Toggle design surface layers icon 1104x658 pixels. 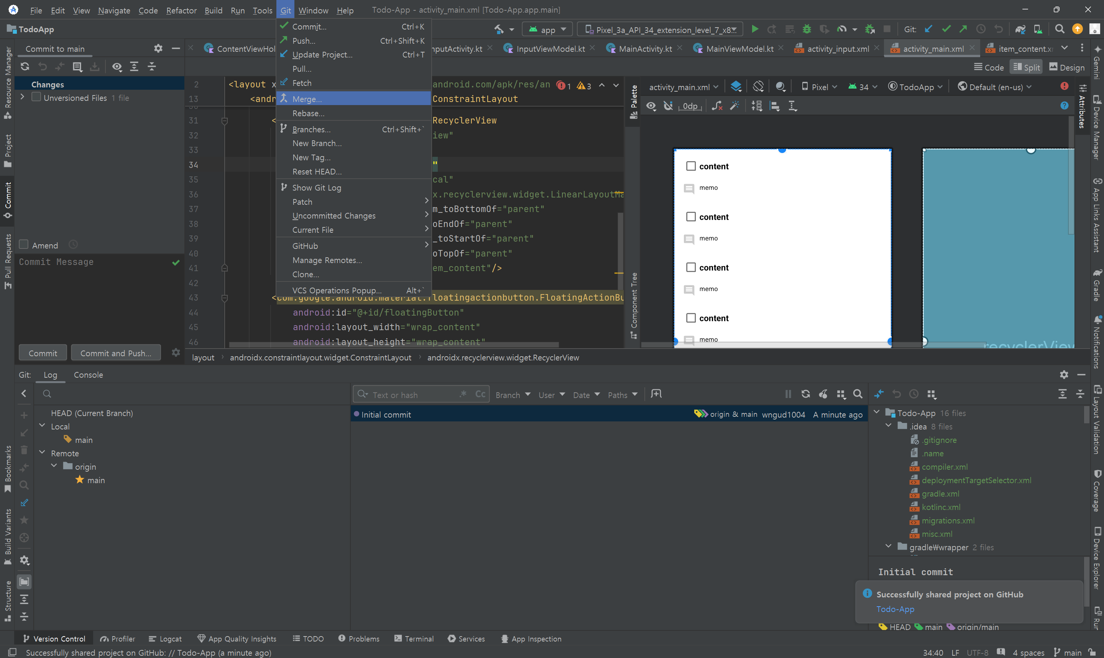click(x=736, y=86)
